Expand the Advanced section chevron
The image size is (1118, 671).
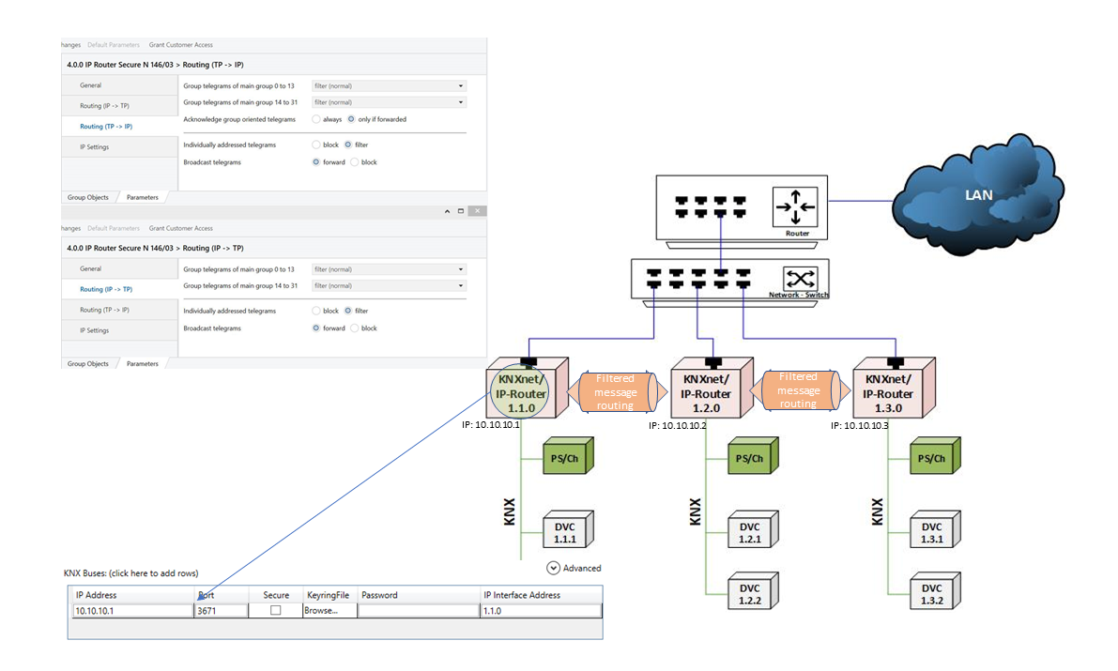pos(554,568)
